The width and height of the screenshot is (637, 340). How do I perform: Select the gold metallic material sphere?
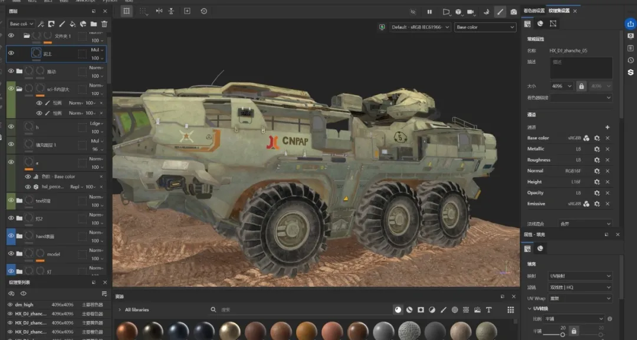229,331
